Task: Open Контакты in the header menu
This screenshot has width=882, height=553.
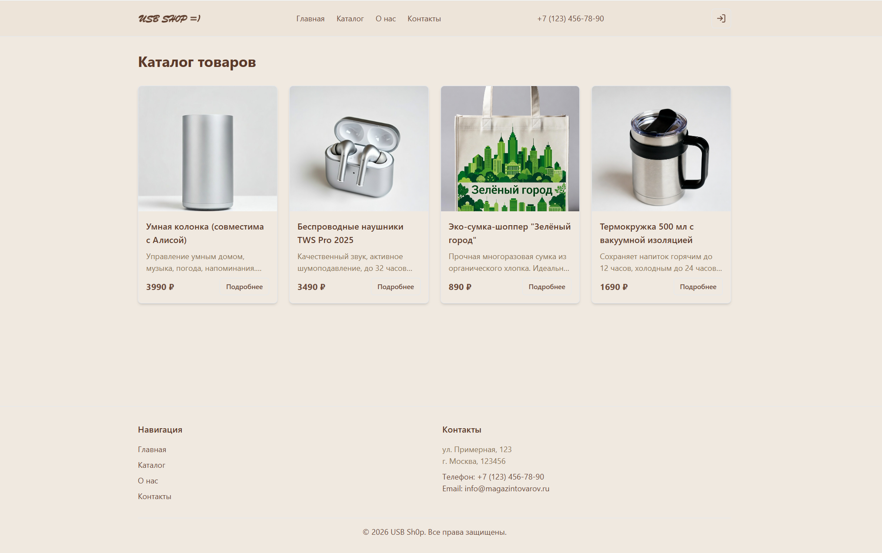Action: coord(424,19)
